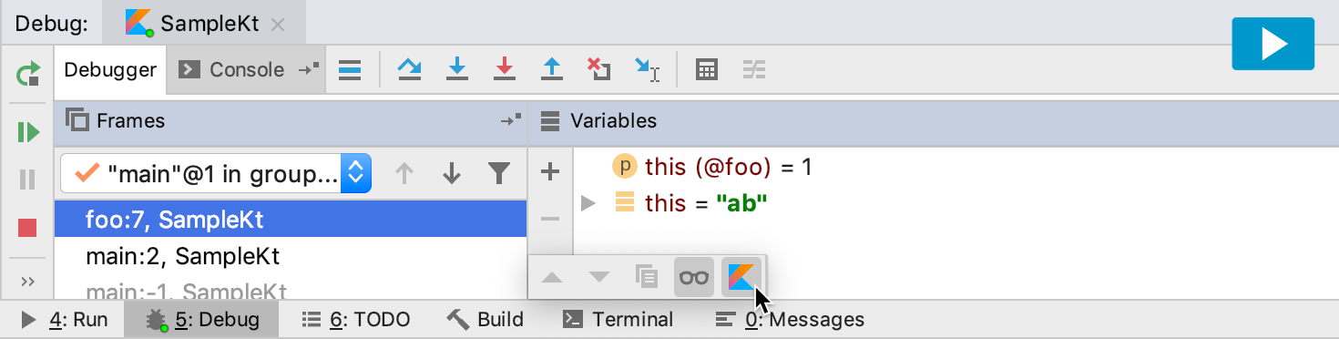The width and height of the screenshot is (1339, 339).
Task: Click the Step Into icon
Action: [456, 69]
